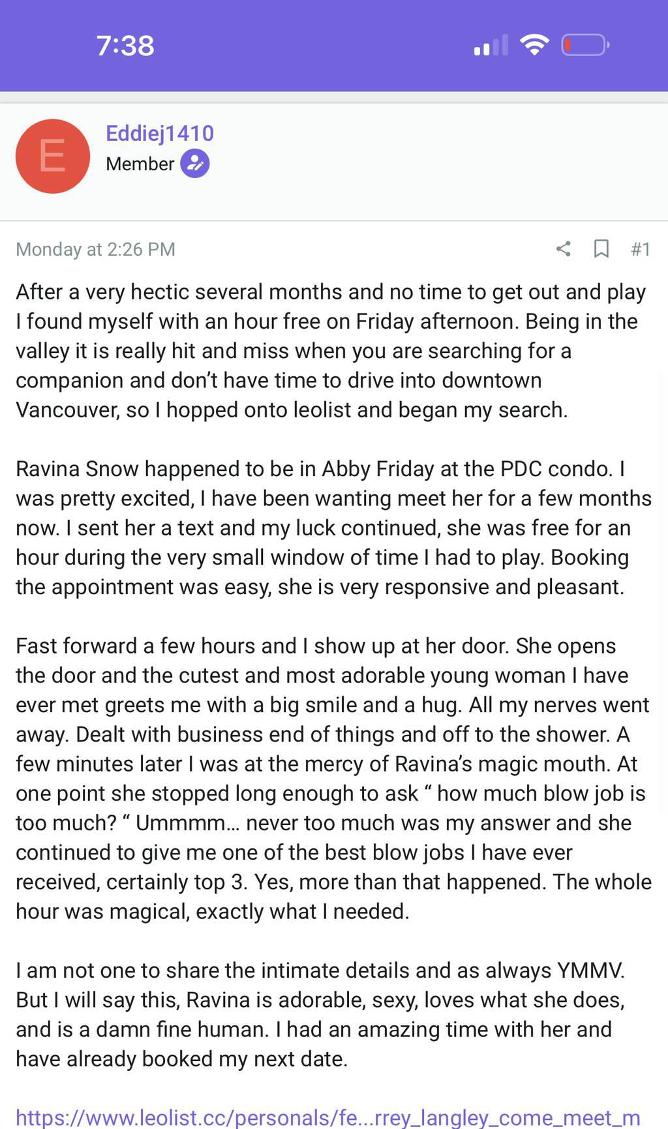
Task: Open Eddiej1410's user profile link
Action: tap(160, 134)
